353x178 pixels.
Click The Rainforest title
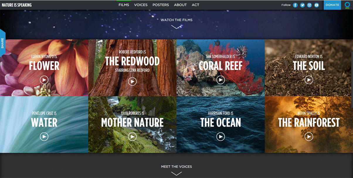click(x=309, y=123)
